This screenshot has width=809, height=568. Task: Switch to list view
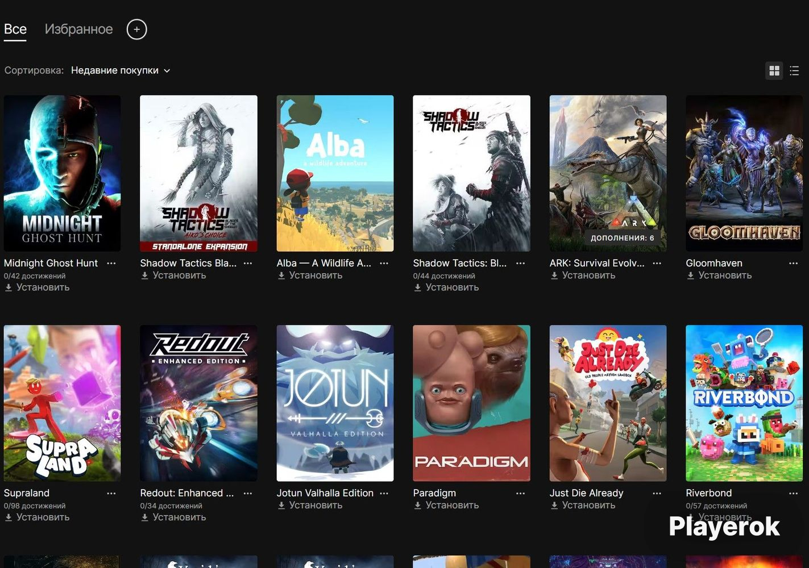click(795, 70)
